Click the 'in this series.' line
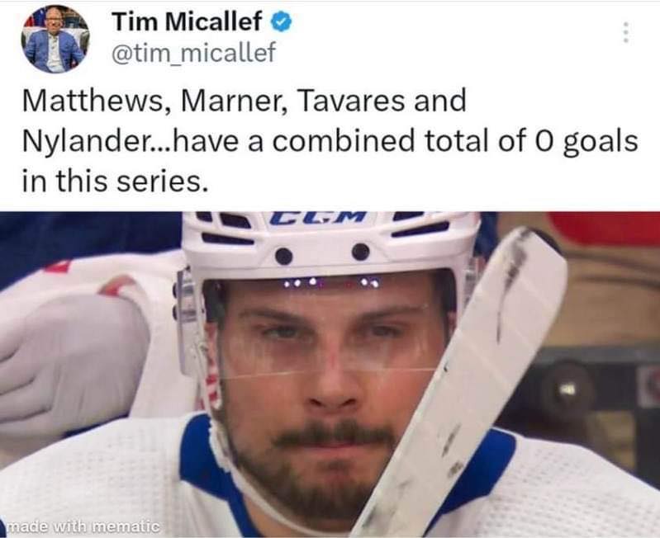 click(x=115, y=181)
